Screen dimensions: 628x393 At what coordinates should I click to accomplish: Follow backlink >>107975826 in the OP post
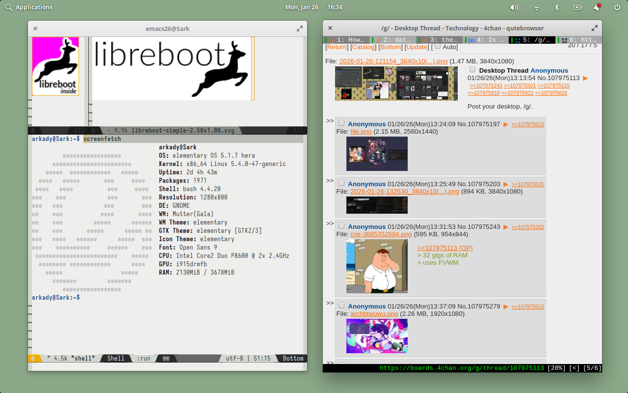tap(551, 93)
